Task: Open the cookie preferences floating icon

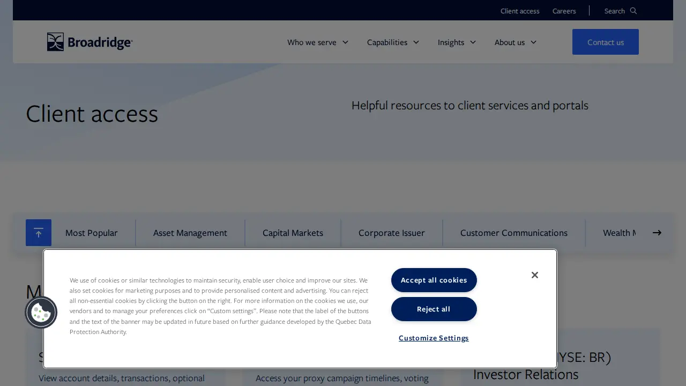Action: [x=41, y=312]
